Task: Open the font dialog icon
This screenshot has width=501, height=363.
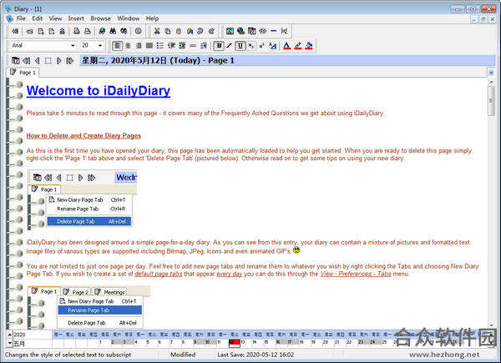Action: 272,46
